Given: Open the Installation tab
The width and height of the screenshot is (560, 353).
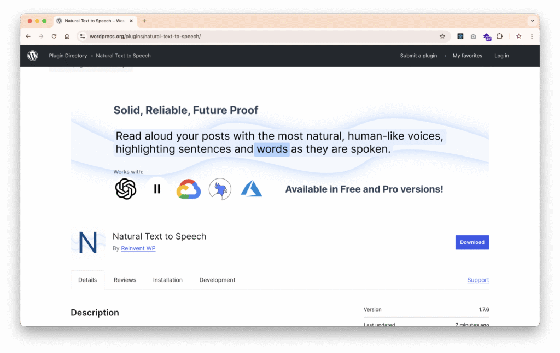Looking at the screenshot, I should click(167, 280).
